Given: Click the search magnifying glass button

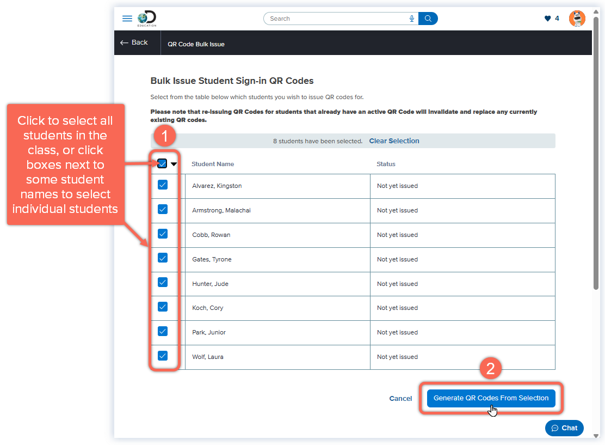Looking at the screenshot, I should [428, 18].
